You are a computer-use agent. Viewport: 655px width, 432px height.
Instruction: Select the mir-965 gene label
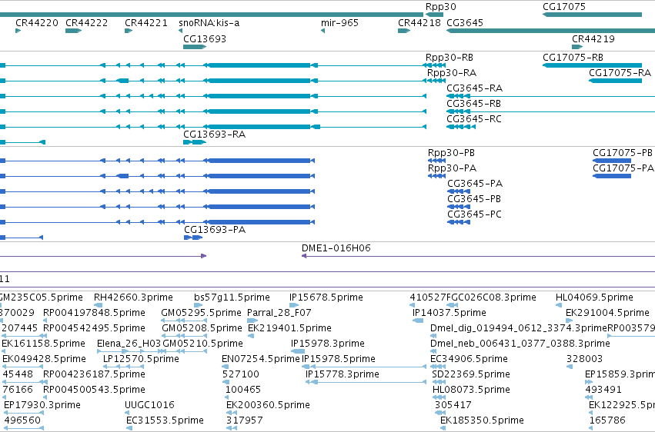coord(339,23)
